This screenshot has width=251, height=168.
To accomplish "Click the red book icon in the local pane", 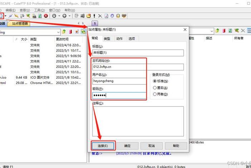I will pyautogui.click(x=70, y=31).
